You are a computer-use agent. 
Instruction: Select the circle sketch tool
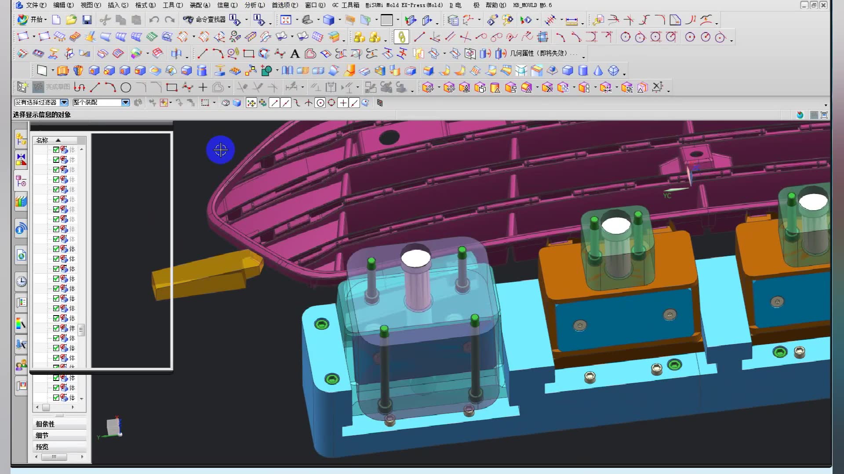(x=126, y=88)
